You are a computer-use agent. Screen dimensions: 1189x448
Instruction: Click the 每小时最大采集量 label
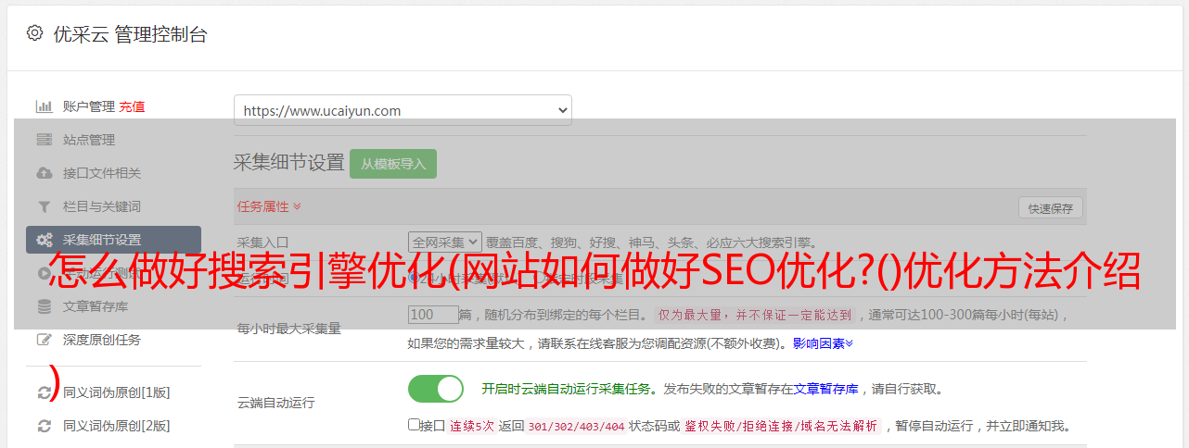(289, 329)
